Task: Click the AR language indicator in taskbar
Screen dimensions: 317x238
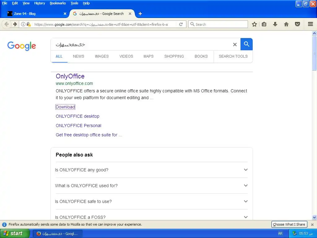Action: pyautogui.click(x=280, y=233)
